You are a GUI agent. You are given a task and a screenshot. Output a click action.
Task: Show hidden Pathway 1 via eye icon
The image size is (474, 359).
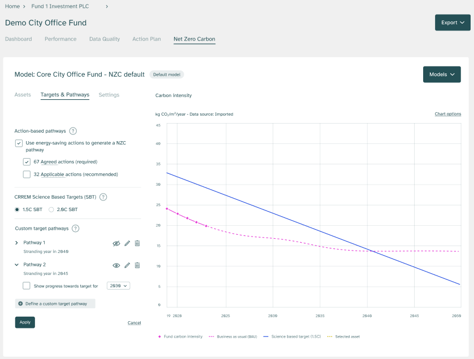pyautogui.click(x=116, y=243)
